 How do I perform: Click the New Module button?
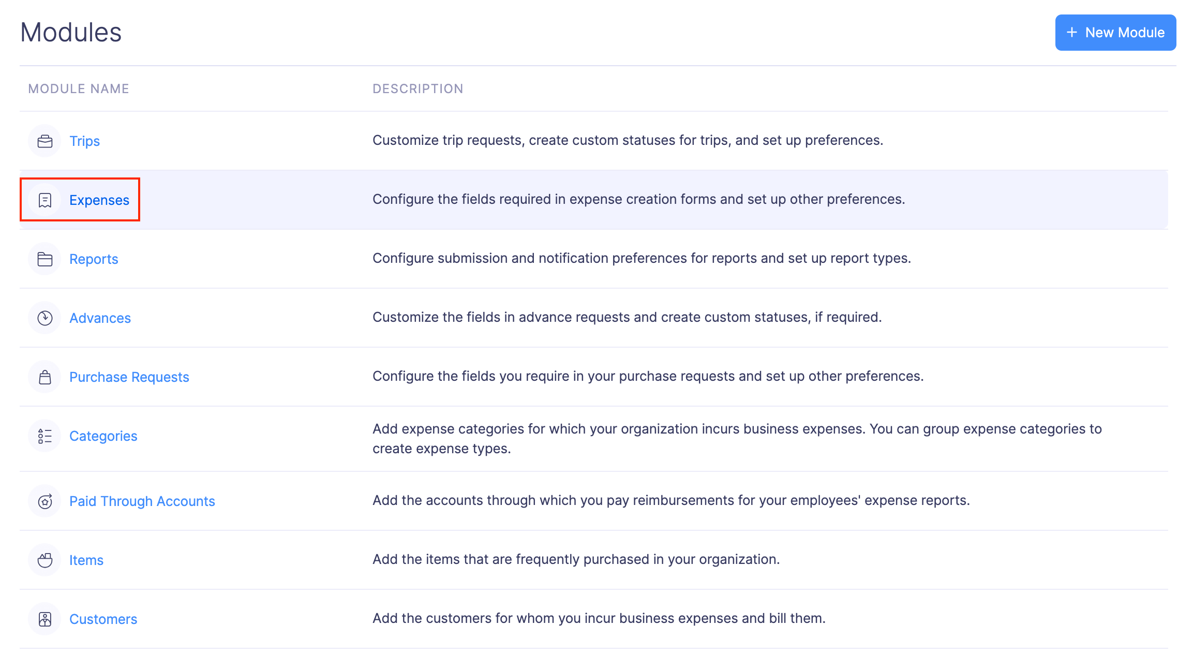point(1115,32)
